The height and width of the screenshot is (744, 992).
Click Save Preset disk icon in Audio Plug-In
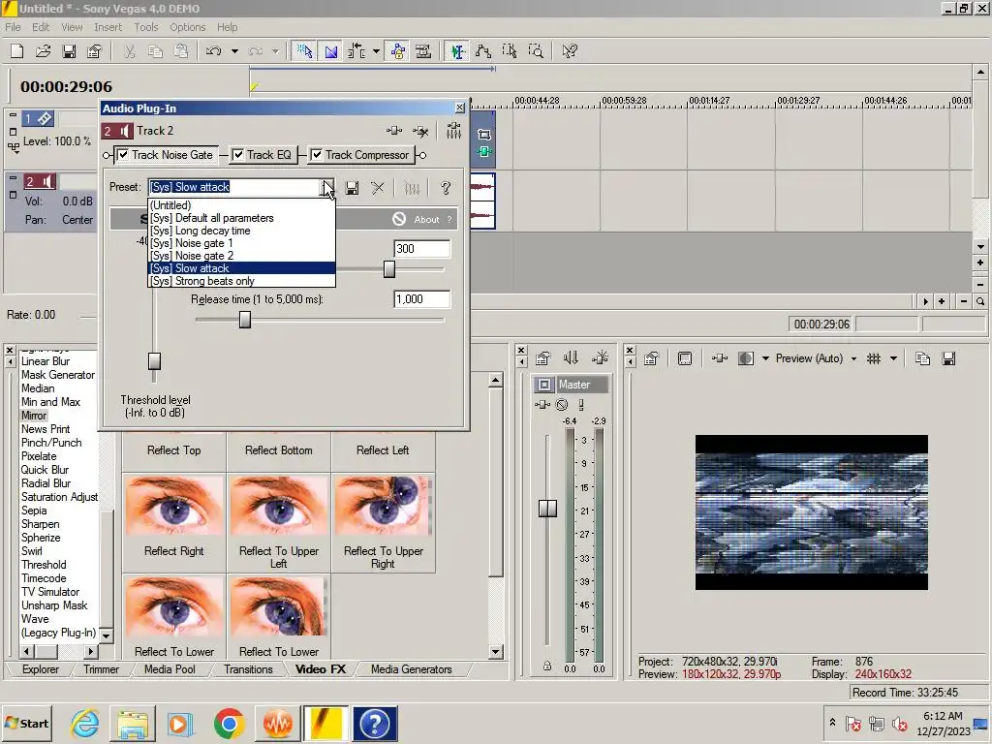coord(353,188)
